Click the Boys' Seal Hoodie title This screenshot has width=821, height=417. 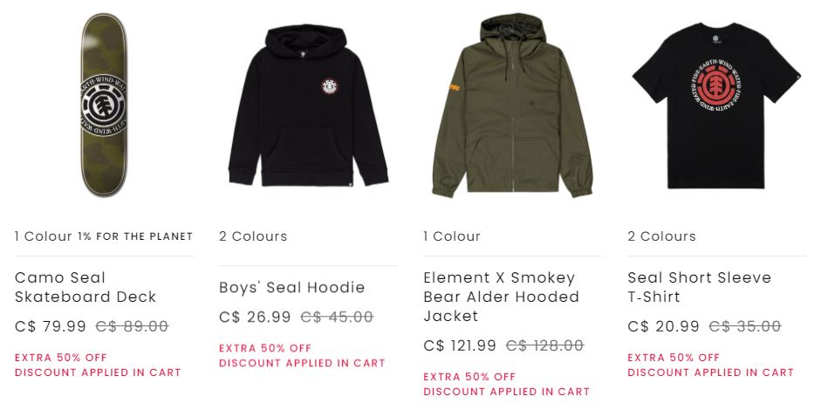point(291,287)
